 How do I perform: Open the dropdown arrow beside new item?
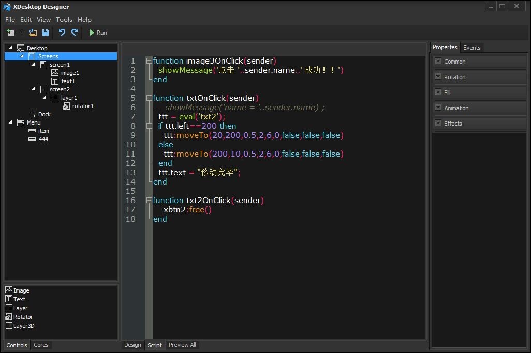coord(22,33)
